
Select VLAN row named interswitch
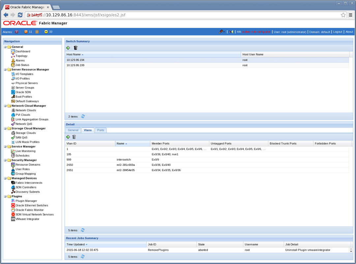tap(207, 160)
